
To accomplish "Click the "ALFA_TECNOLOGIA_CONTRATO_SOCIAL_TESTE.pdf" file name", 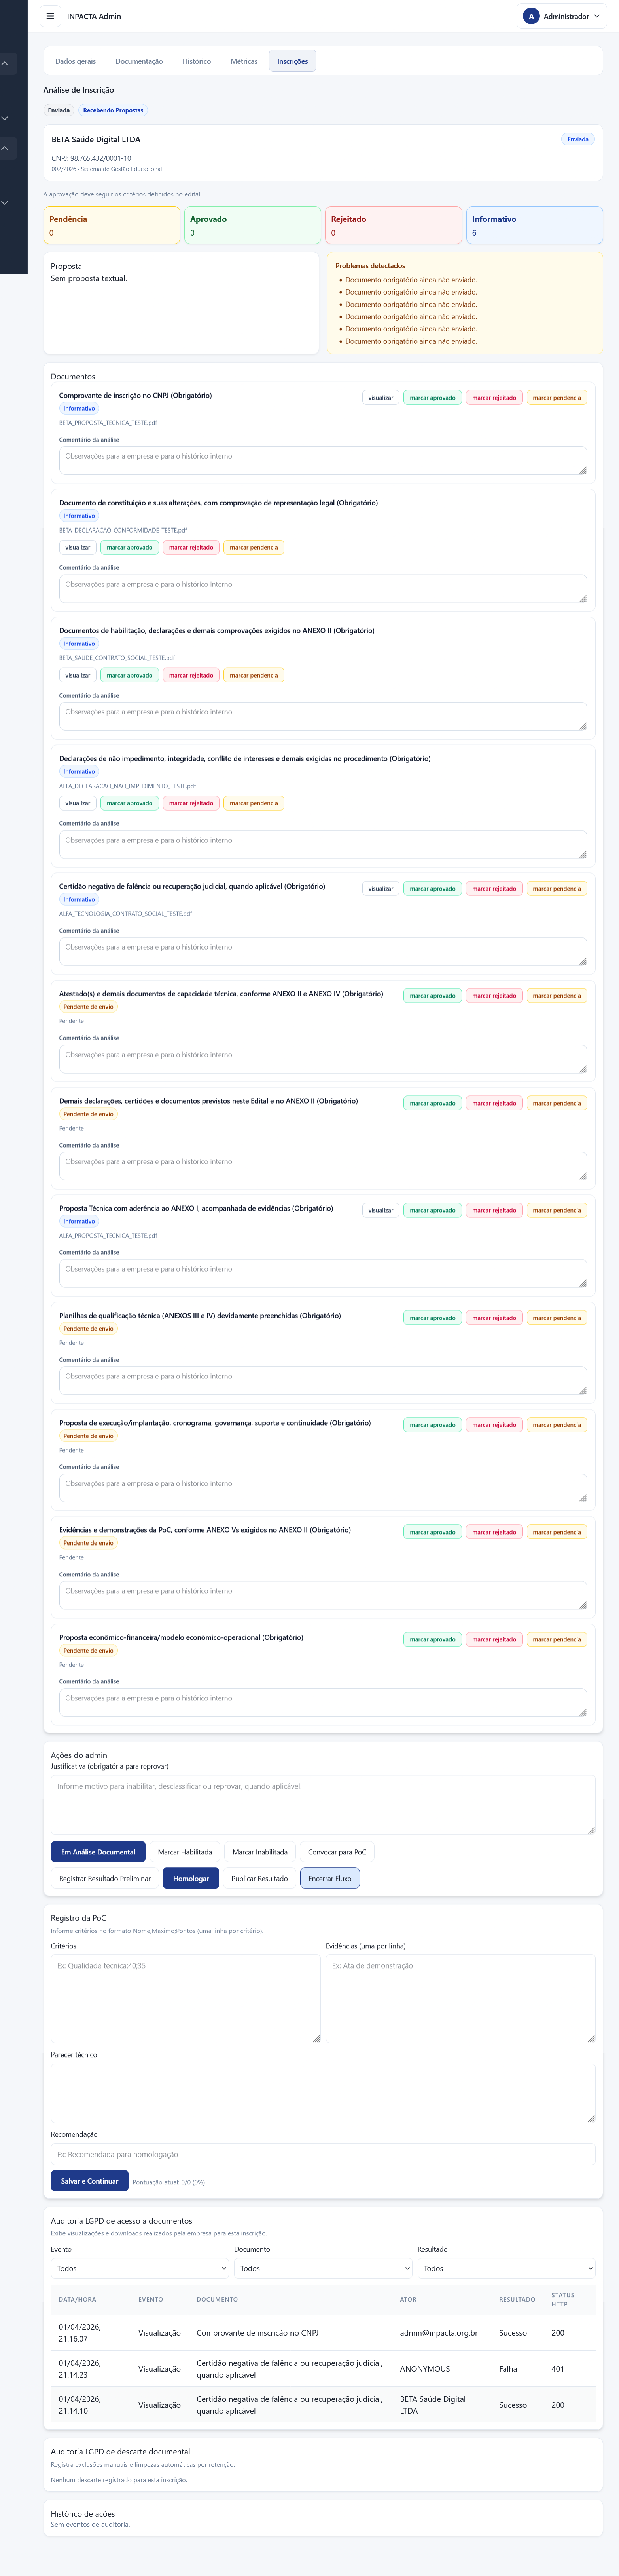I will click(126, 913).
